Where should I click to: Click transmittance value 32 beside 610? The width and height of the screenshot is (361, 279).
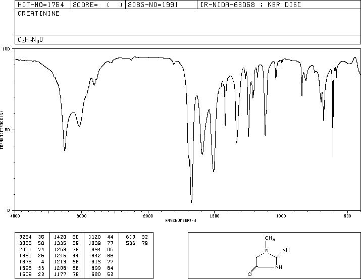[x=144, y=237]
